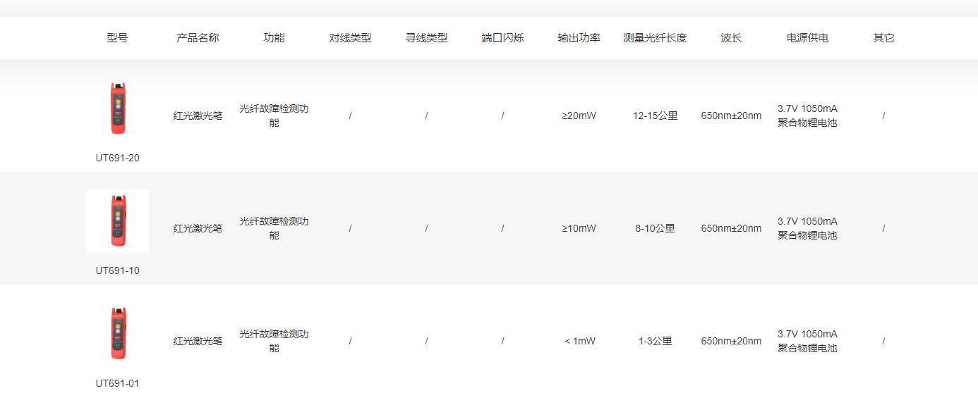Click the < 1mW output power value
This screenshot has width=978, height=405.
pos(579,341)
